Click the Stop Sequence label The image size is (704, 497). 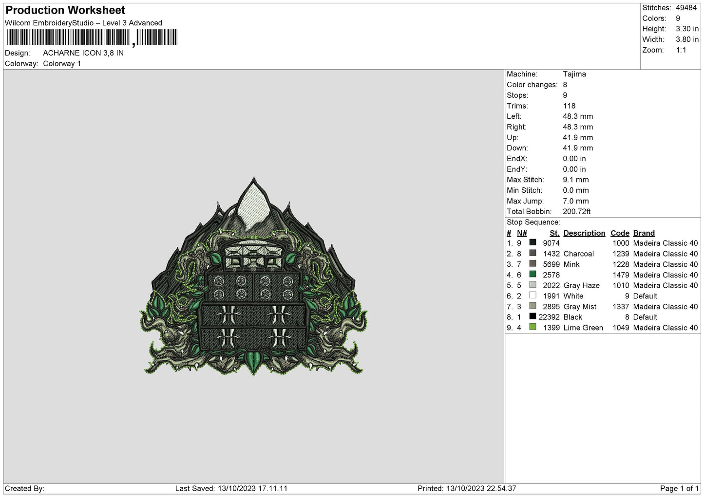pos(533,222)
